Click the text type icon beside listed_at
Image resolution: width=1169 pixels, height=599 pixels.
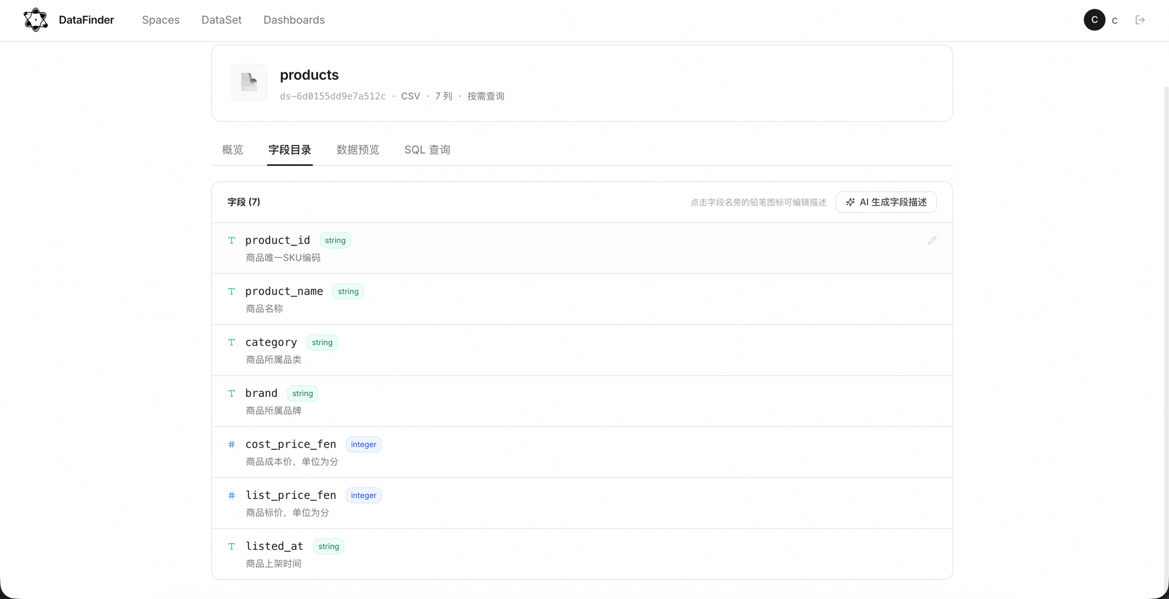pos(231,546)
